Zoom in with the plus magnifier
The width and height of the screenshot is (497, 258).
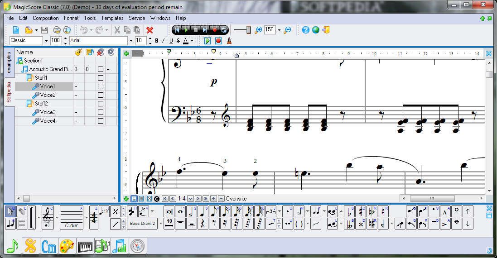258,30
